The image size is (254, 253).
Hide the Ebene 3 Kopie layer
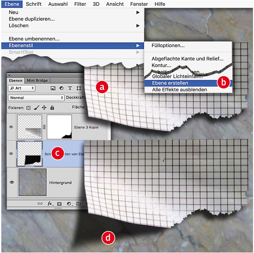(x=11, y=127)
